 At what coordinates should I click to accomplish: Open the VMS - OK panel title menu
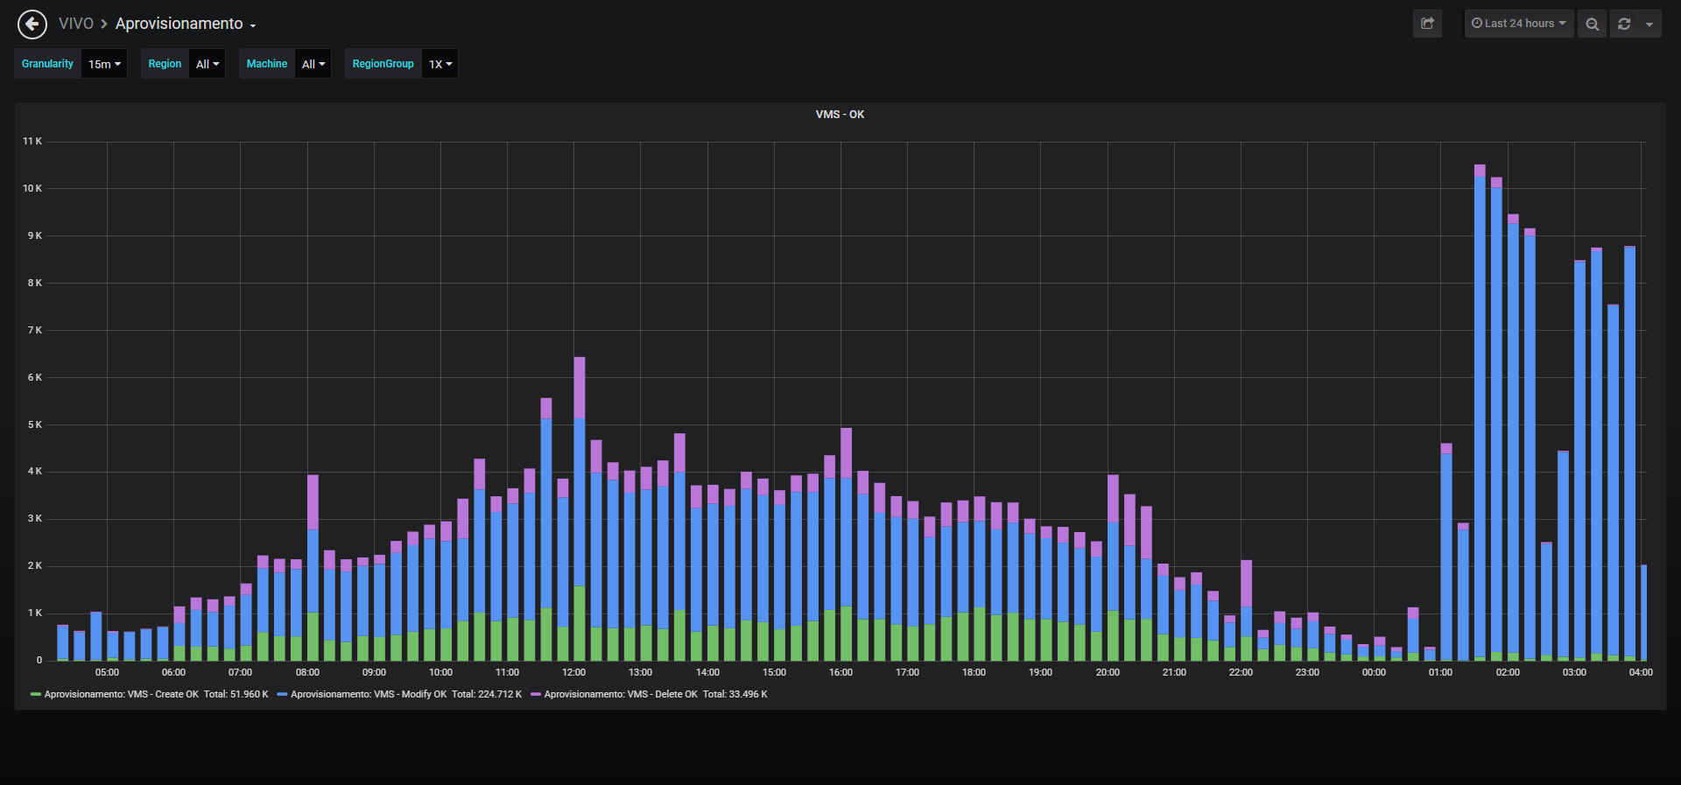(840, 115)
